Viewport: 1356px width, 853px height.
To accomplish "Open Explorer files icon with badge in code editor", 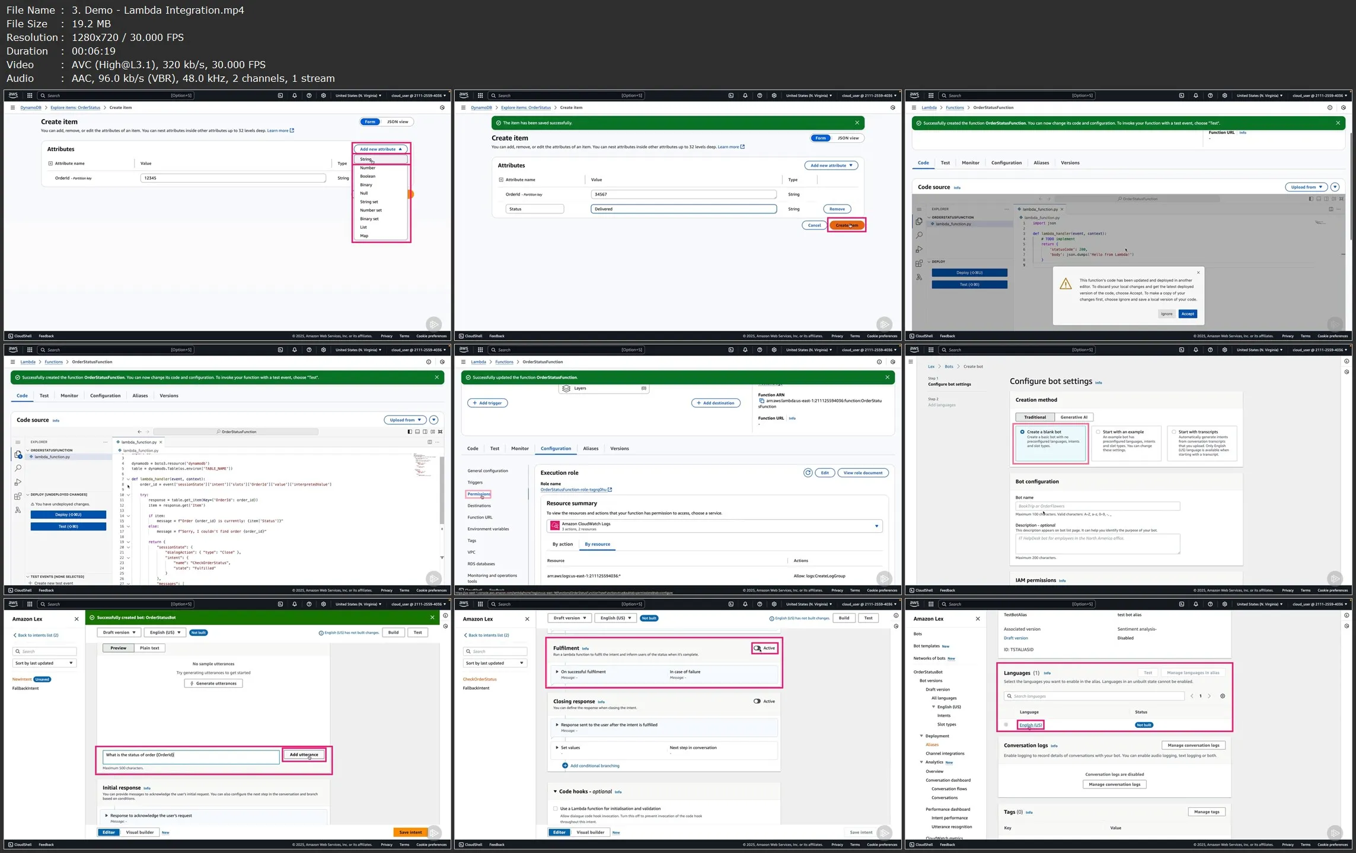I will tap(18, 455).
